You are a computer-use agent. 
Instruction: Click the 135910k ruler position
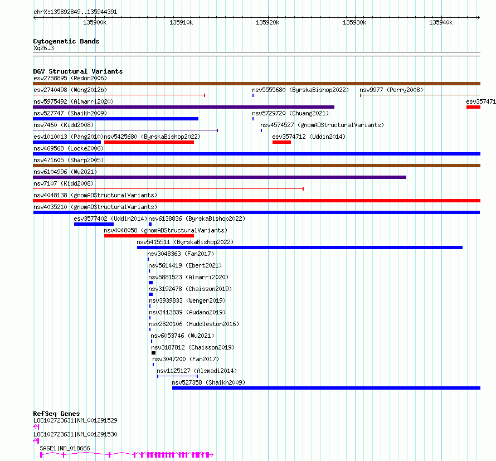coord(181,22)
